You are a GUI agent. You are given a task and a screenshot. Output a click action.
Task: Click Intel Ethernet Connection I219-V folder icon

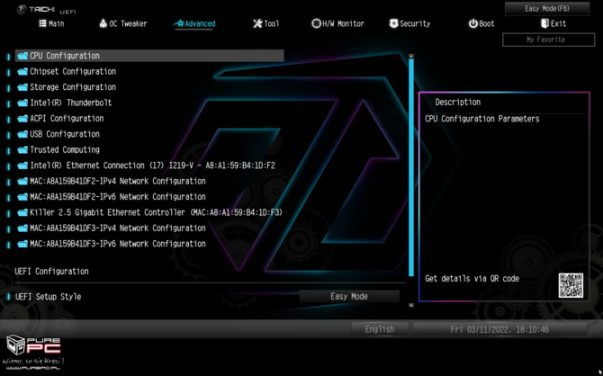pyautogui.click(x=22, y=166)
